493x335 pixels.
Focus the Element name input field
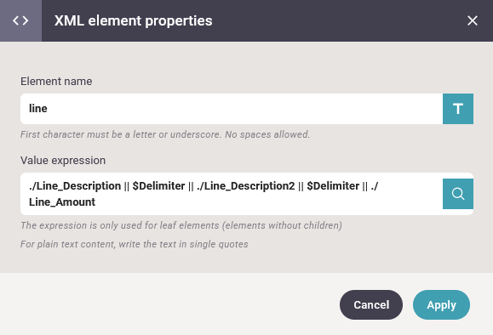(x=232, y=109)
